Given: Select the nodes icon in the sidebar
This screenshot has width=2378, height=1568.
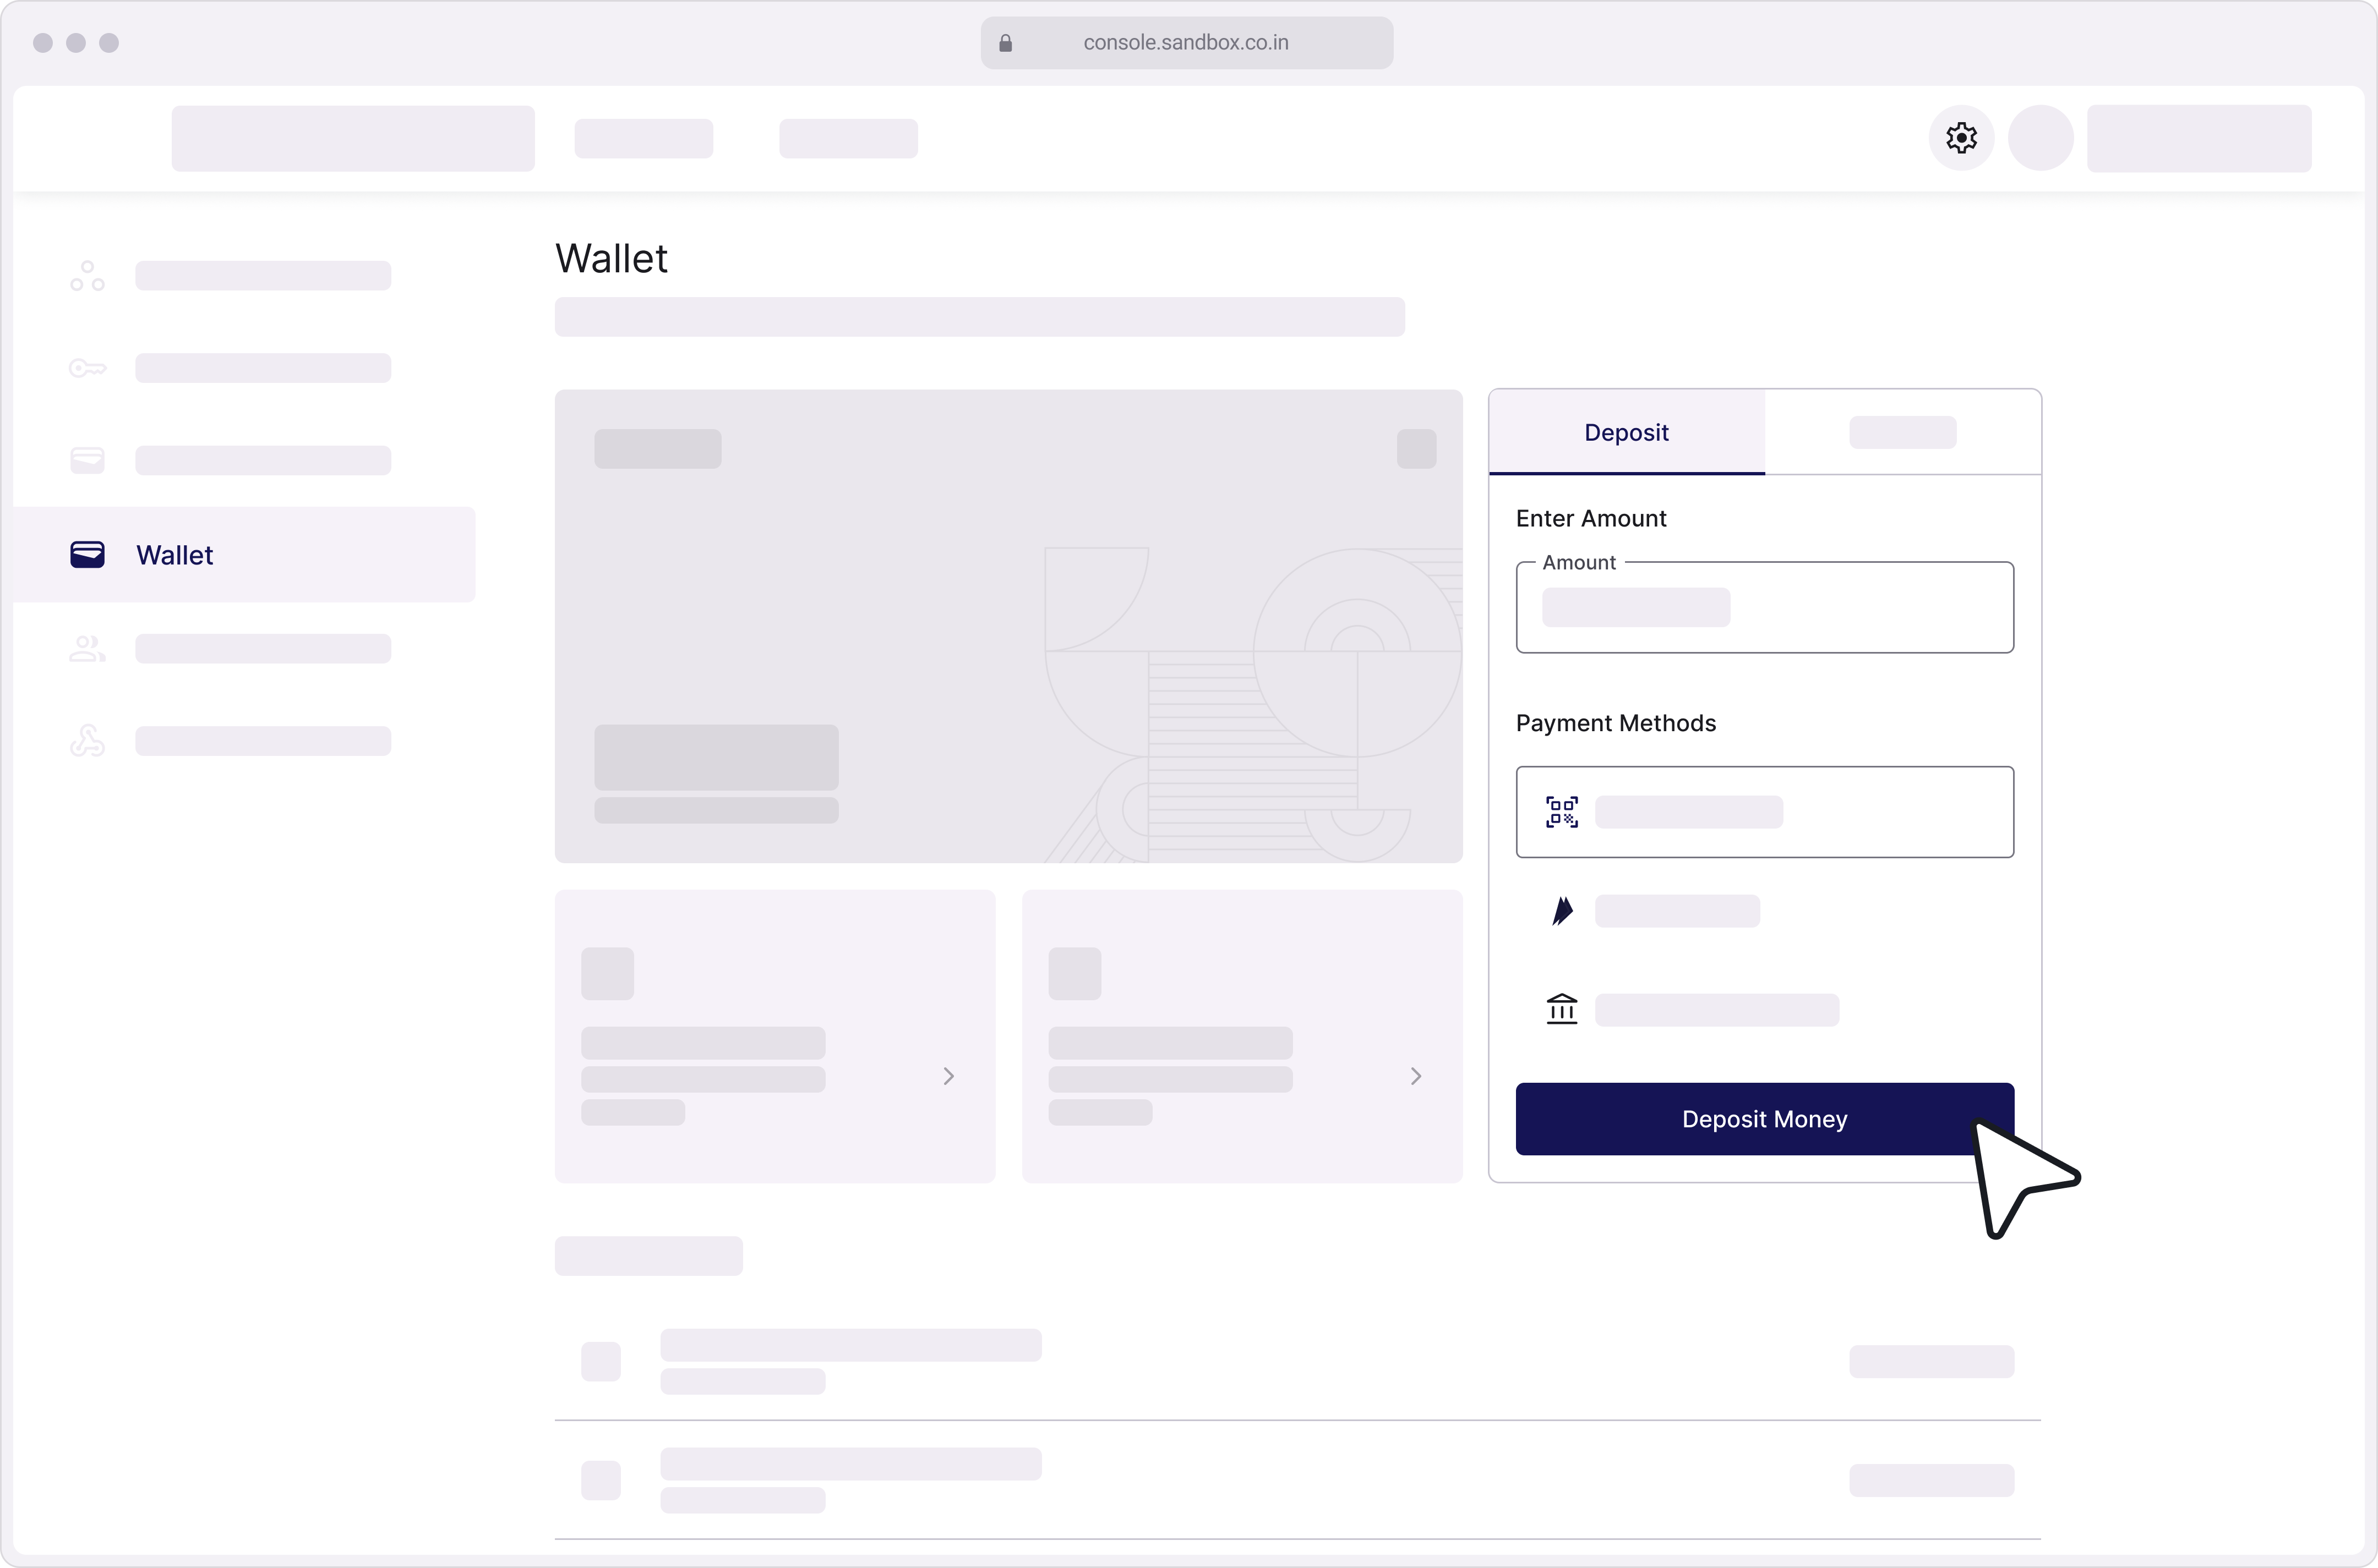Looking at the screenshot, I should point(87,276).
